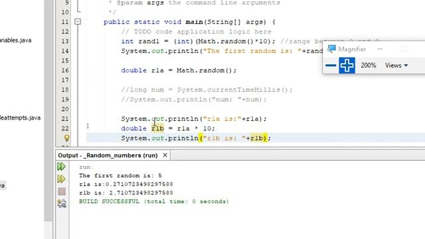Image resolution: width=425 pixels, height=239 pixels.
Task: Click line number 16 in the gutter
Action: click(x=65, y=70)
